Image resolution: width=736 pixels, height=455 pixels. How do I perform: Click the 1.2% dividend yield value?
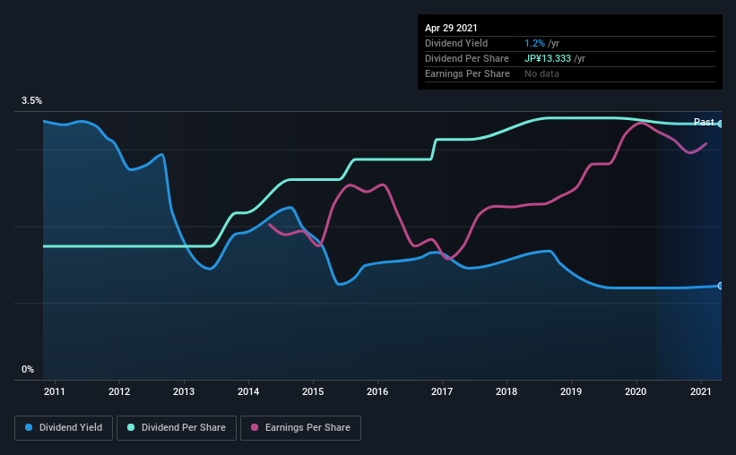click(x=534, y=43)
